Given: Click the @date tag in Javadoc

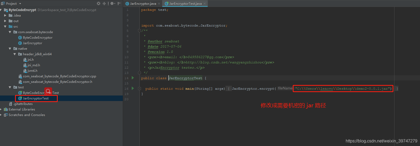Looking at the screenshot, I should (x=153, y=47).
